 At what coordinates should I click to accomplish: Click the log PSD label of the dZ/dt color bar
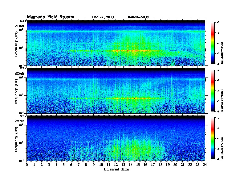[222, 148]
